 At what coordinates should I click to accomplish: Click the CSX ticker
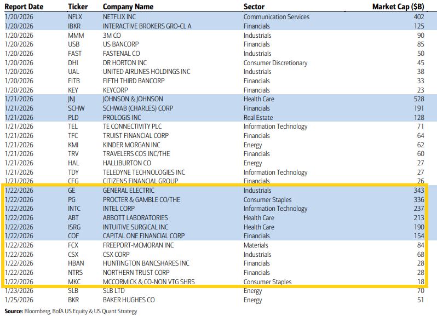click(73, 255)
